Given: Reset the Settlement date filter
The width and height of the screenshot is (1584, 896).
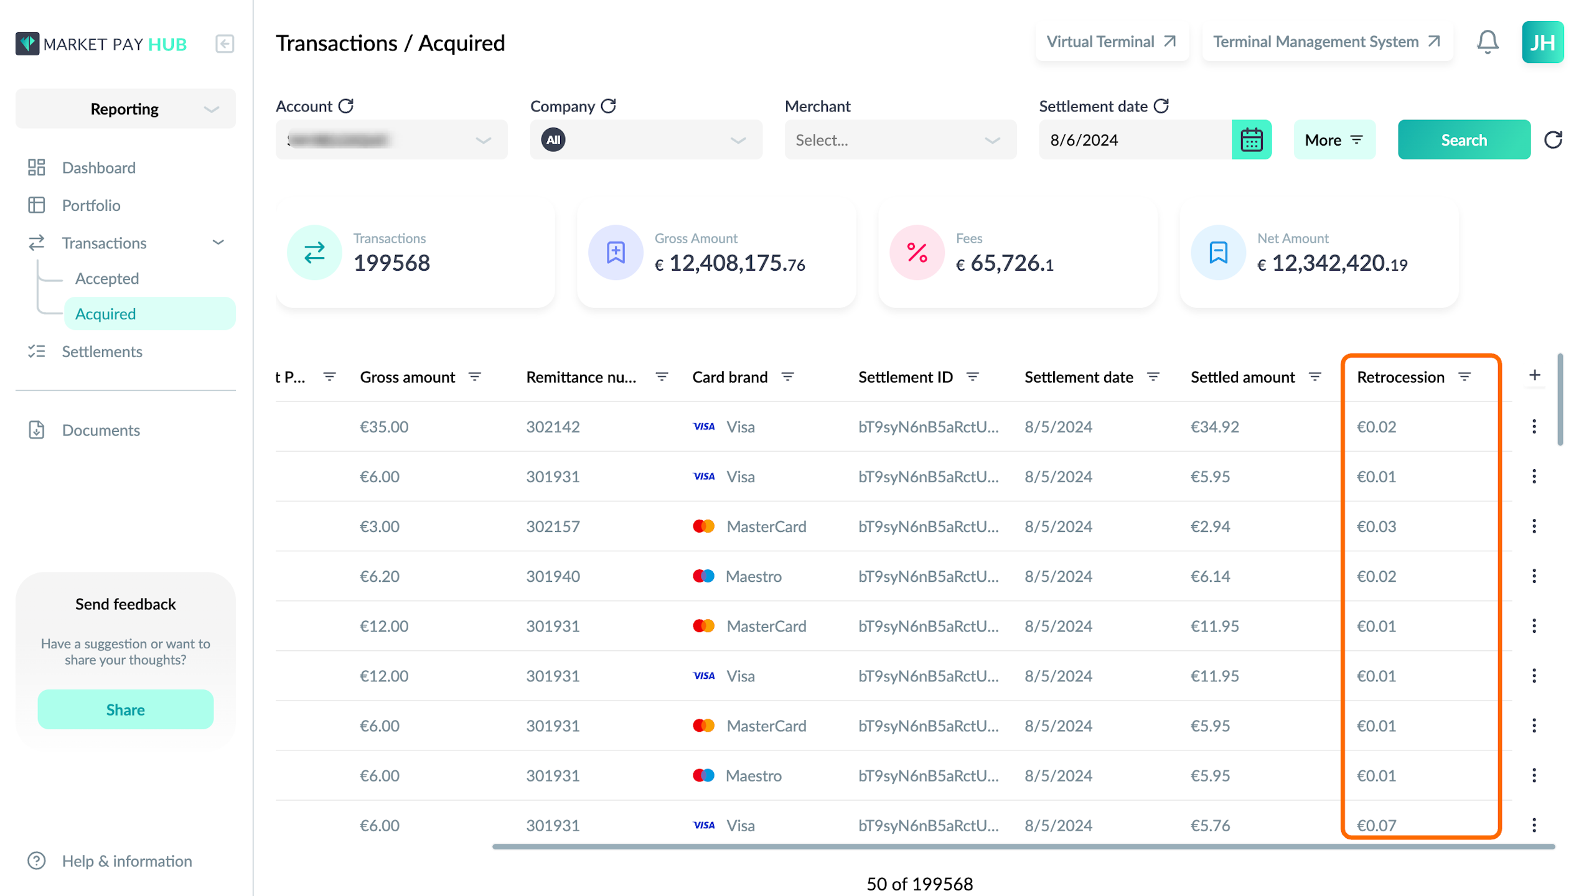Looking at the screenshot, I should point(1161,106).
